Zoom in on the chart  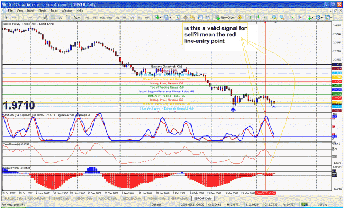pos(274,18)
